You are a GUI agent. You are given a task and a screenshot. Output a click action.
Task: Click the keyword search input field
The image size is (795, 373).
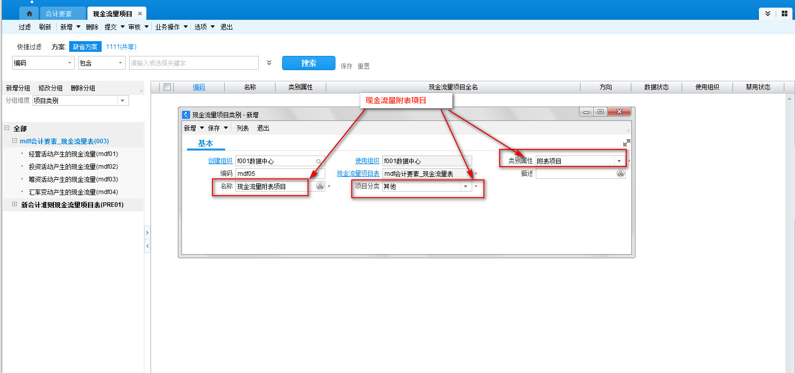click(x=194, y=63)
